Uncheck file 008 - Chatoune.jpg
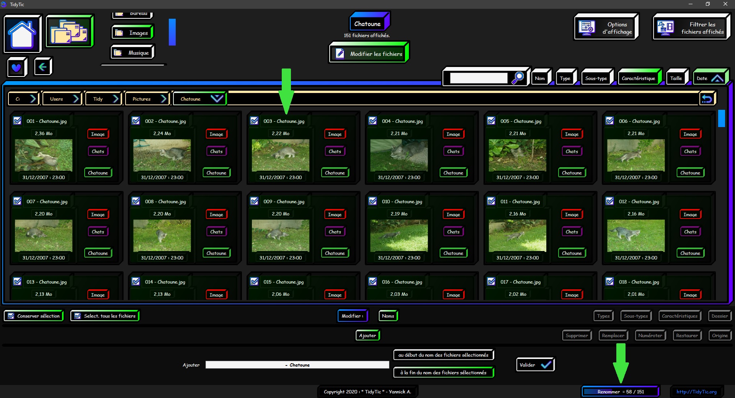The image size is (735, 398). pyautogui.click(x=136, y=201)
